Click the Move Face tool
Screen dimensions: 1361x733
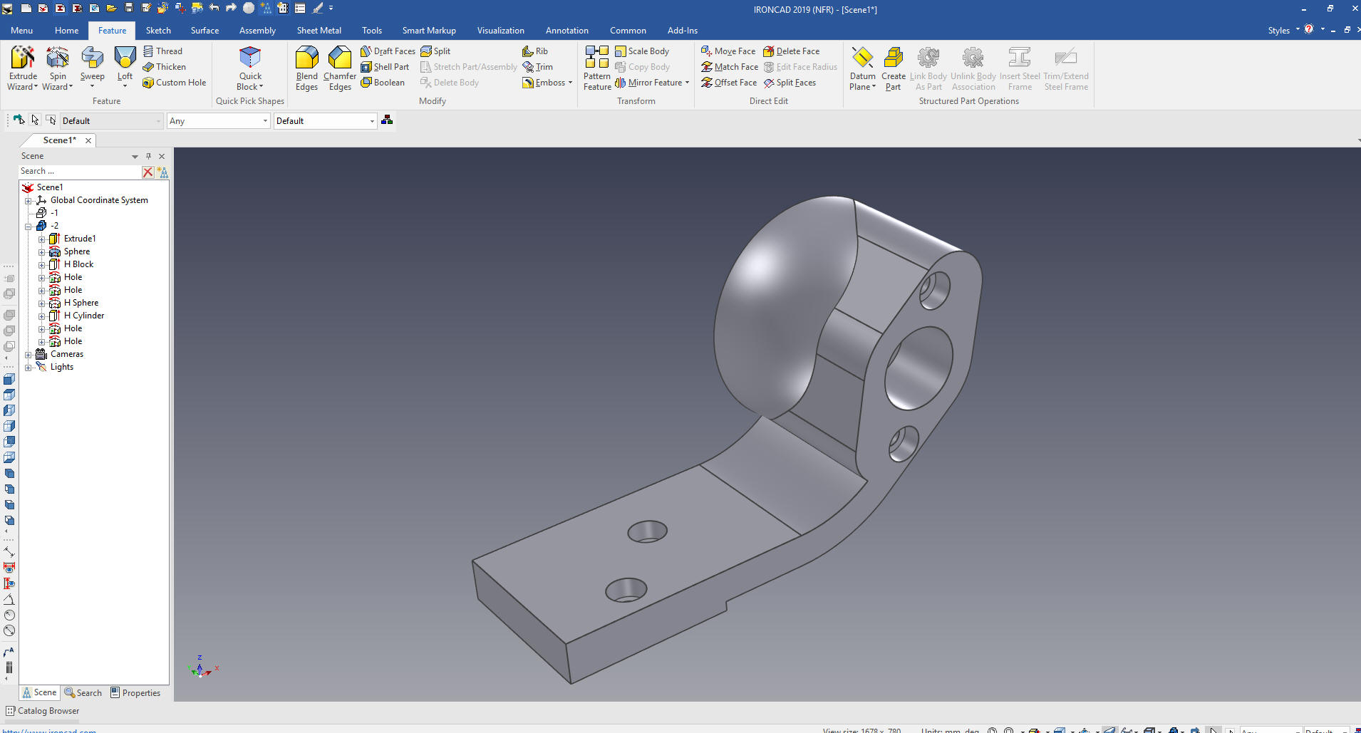(728, 51)
